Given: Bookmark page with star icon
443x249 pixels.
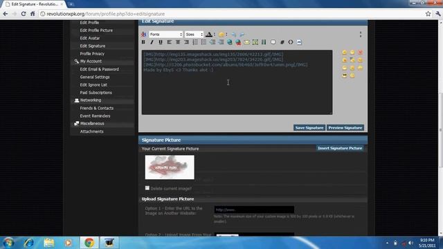Looking at the screenshot, I should click(x=428, y=14).
